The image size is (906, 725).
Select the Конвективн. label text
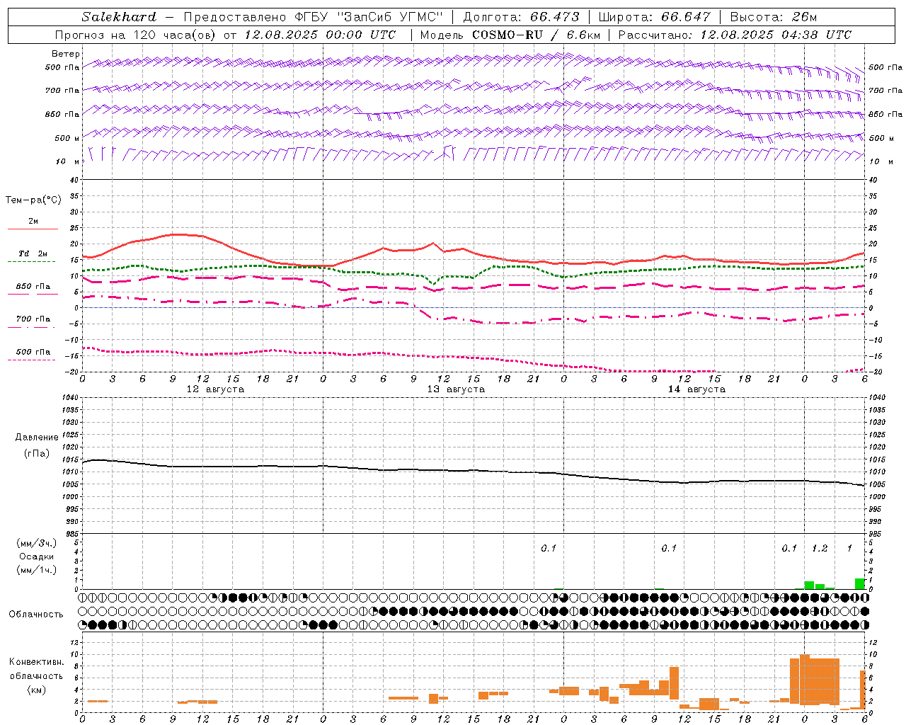click(36, 662)
